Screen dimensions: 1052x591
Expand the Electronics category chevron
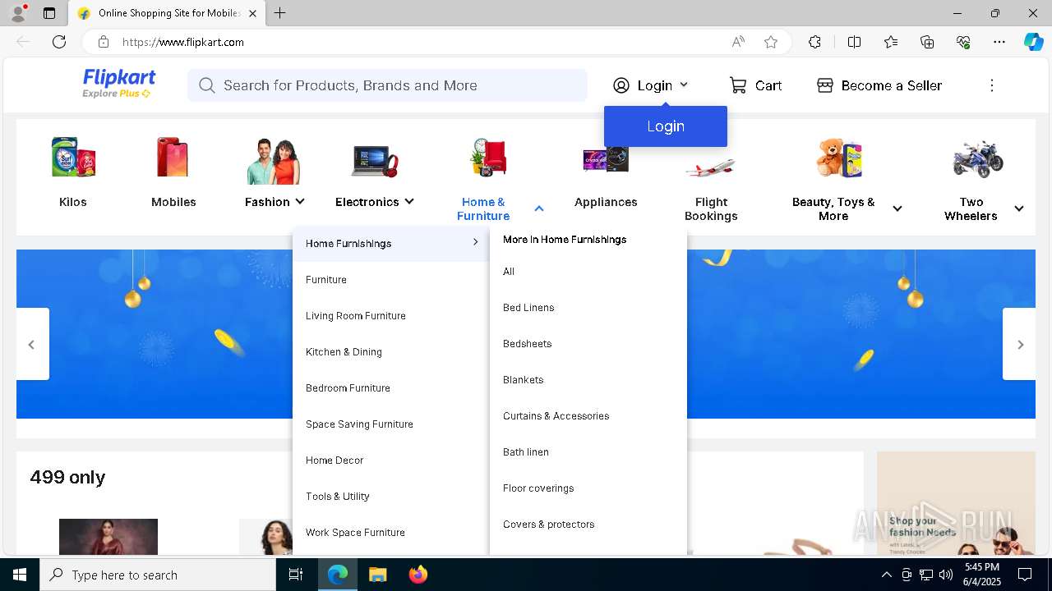409,201
